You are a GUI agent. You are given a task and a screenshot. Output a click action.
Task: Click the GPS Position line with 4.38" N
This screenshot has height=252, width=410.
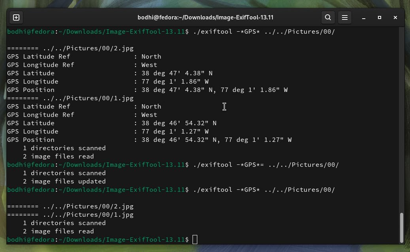(147, 90)
